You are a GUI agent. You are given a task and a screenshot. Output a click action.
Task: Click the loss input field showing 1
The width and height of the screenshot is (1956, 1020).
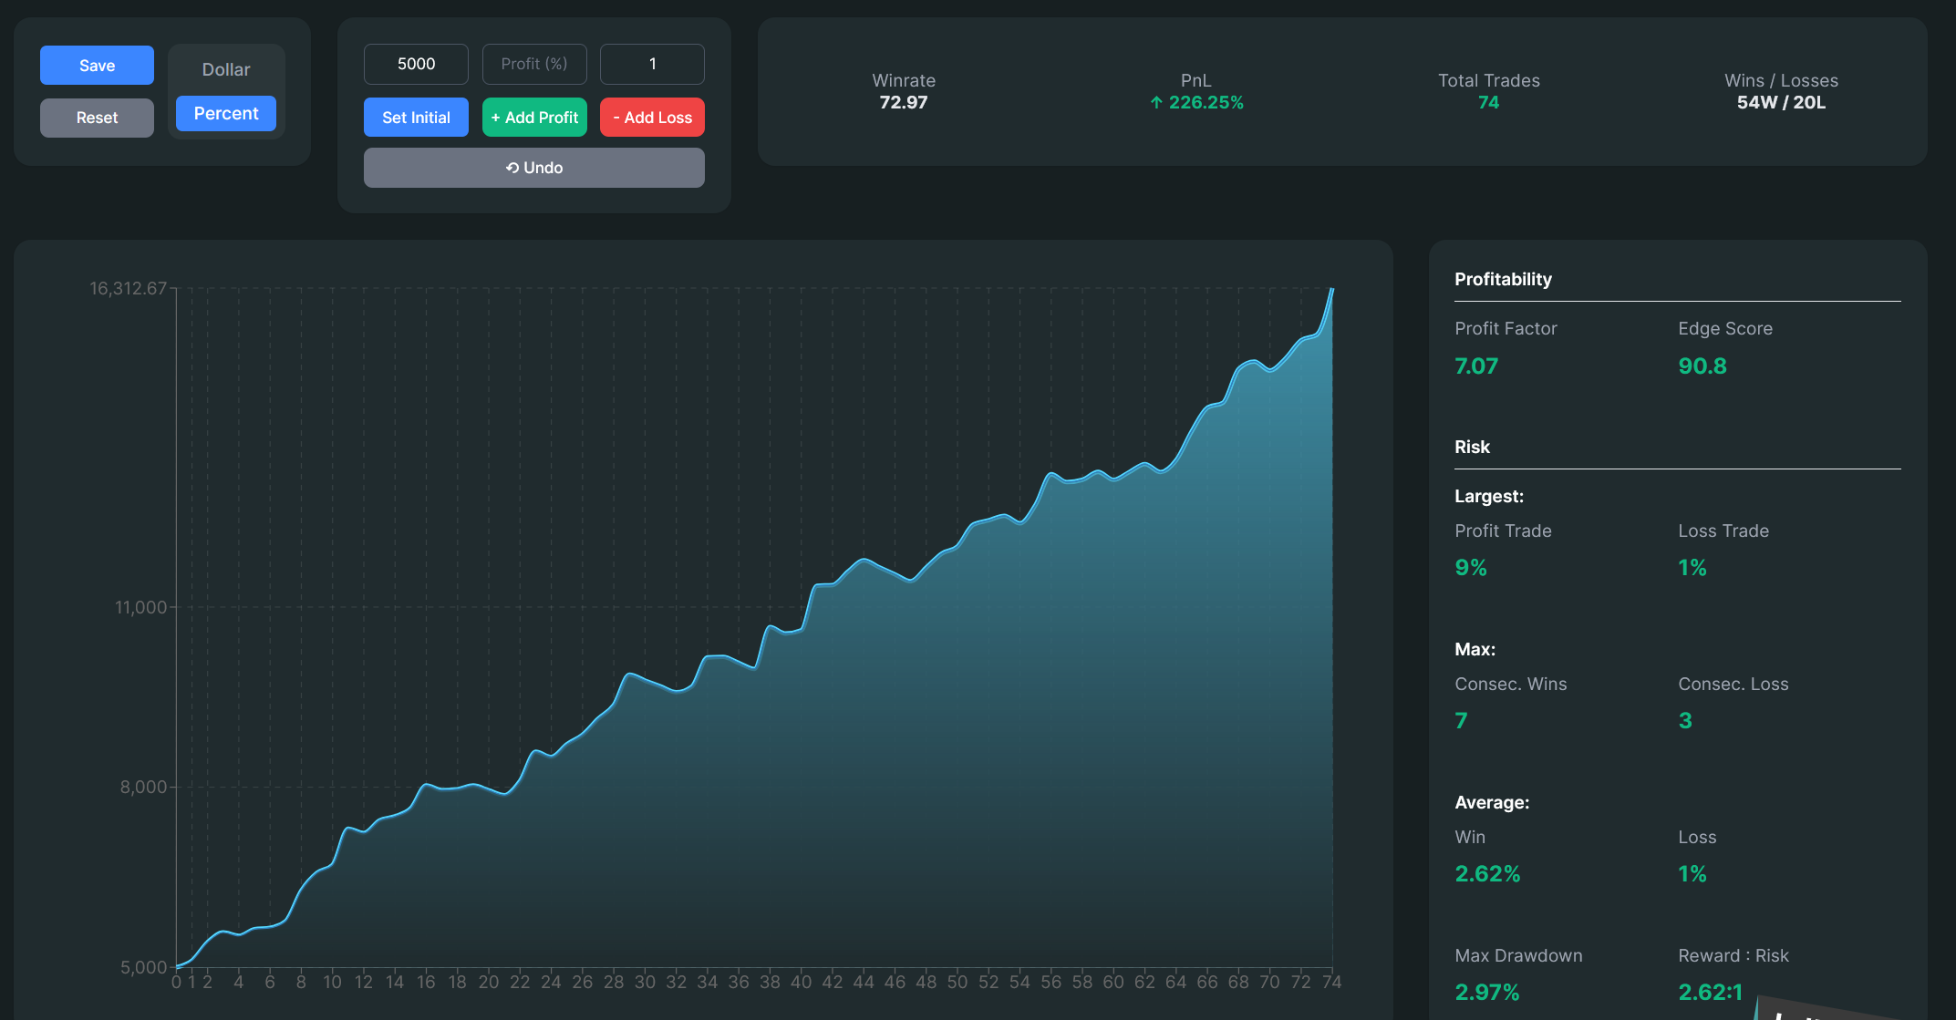tap(652, 64)
